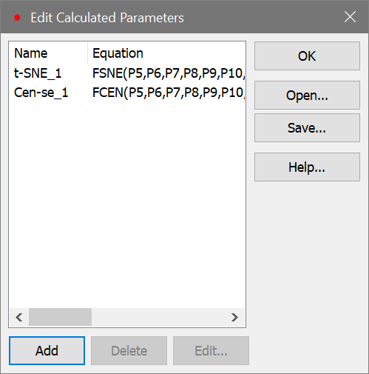Select the t-SNE_1 parameter row
The image size is (369, 374).
[127, 73]
